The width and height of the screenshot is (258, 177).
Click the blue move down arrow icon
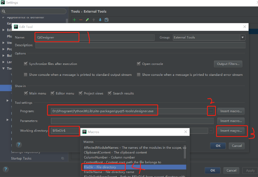(x=100, y=20)
